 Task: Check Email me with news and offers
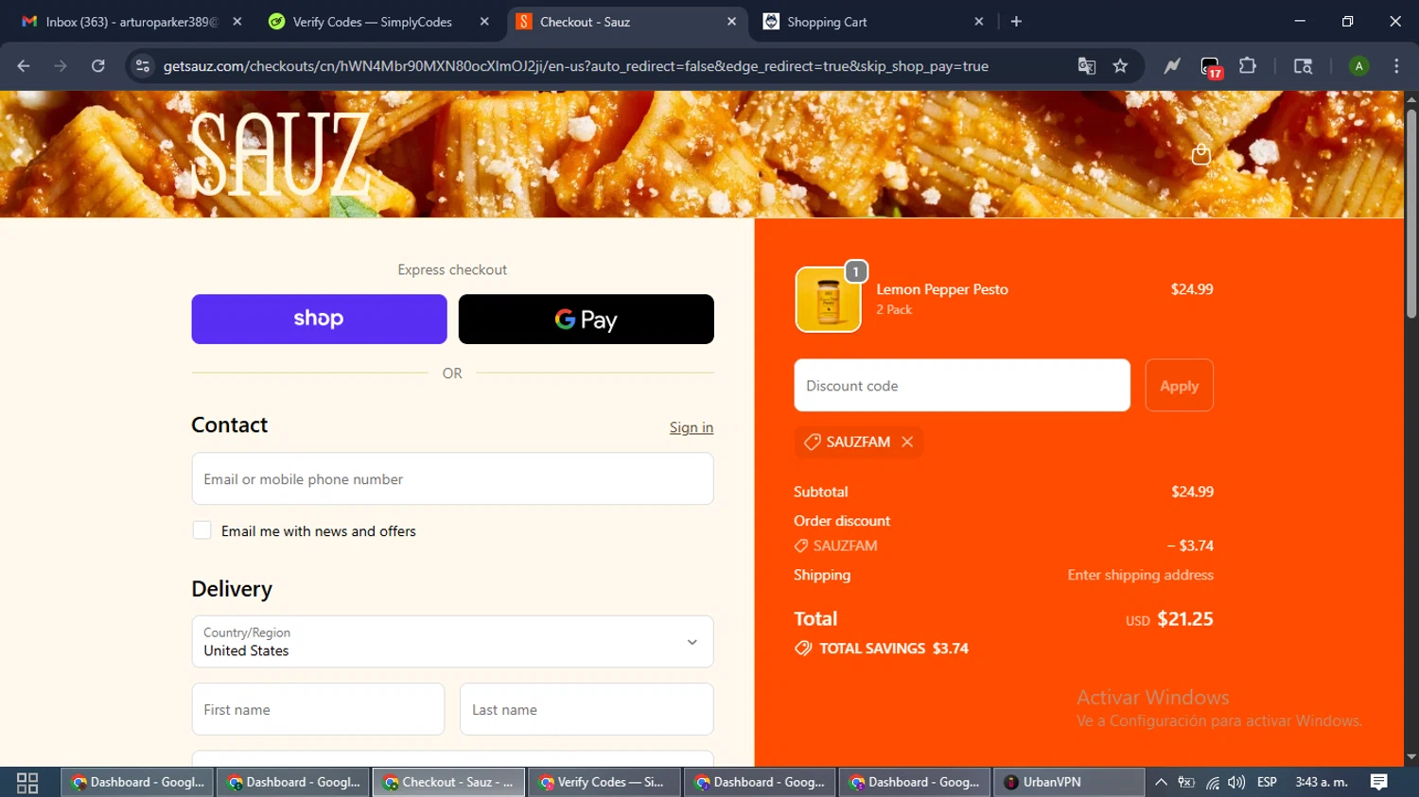click(201, 530)
